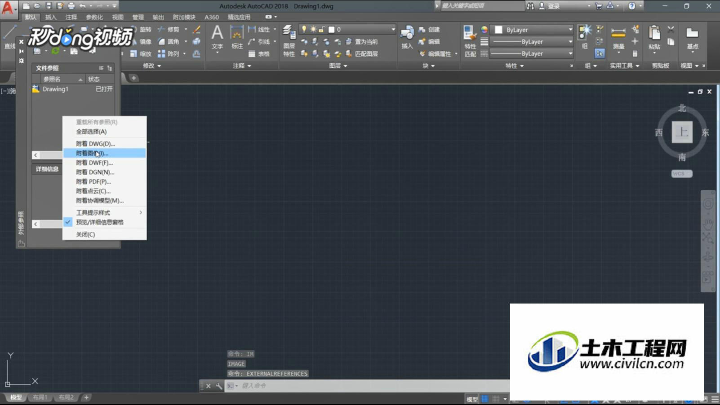This screenshot has height=405, width=720.
Task: Select 全部选择(A) menu item
Action: tap(104, 132)
